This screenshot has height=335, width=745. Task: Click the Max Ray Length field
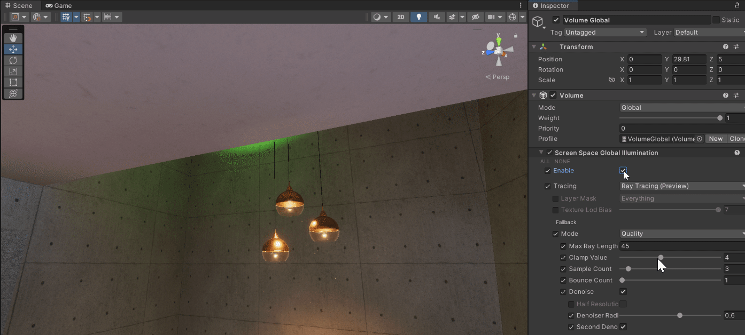coord(682,246)
